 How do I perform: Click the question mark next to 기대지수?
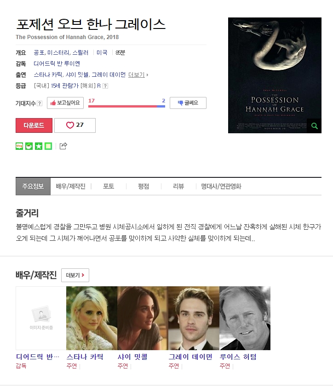[x=40, y=103]
